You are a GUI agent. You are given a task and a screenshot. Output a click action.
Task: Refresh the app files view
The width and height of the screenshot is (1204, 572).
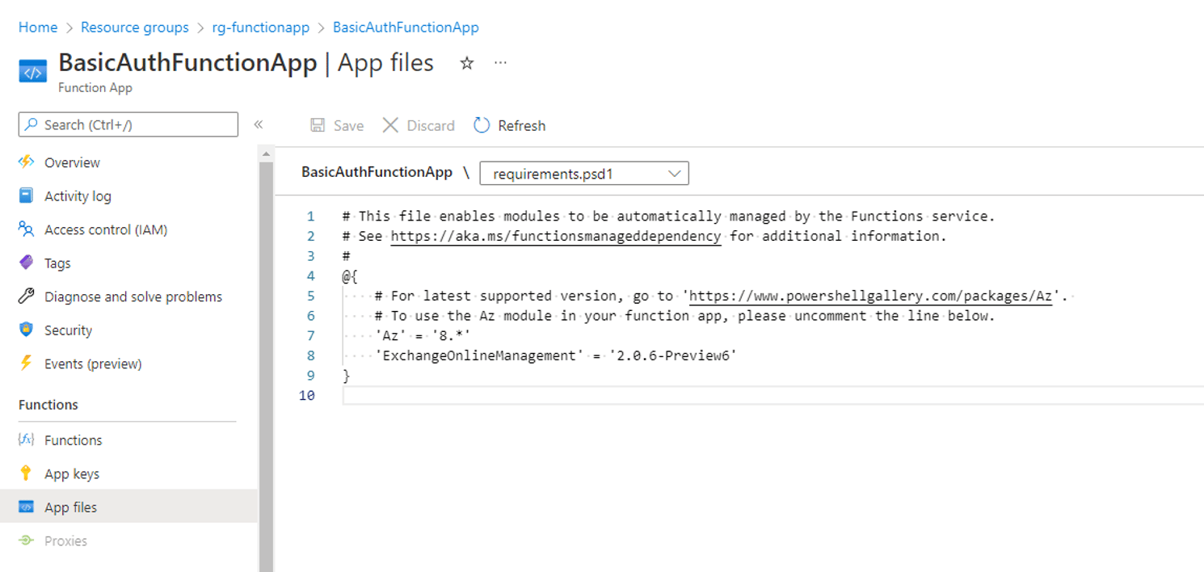coord(510,125)
